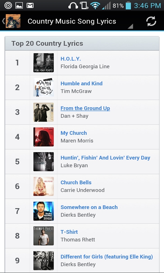Tap the headphones icon in status bar

73,6
